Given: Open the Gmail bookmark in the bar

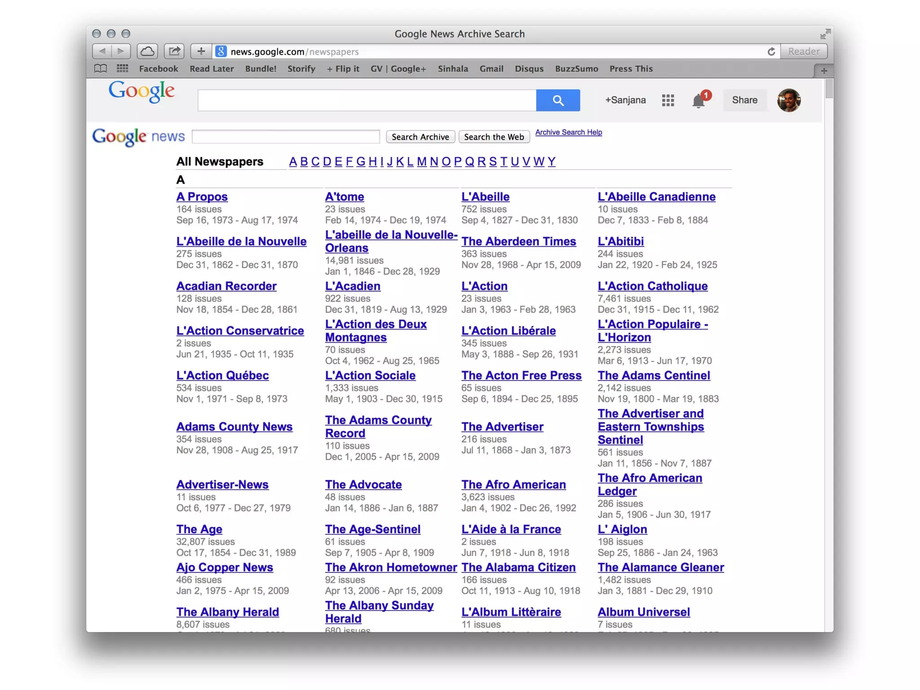Looking at the screenshot, I should (x=491, y=69).
